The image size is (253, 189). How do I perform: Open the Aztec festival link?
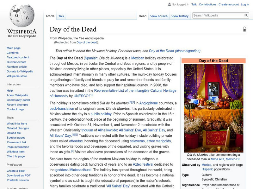(x=143, y=164)
